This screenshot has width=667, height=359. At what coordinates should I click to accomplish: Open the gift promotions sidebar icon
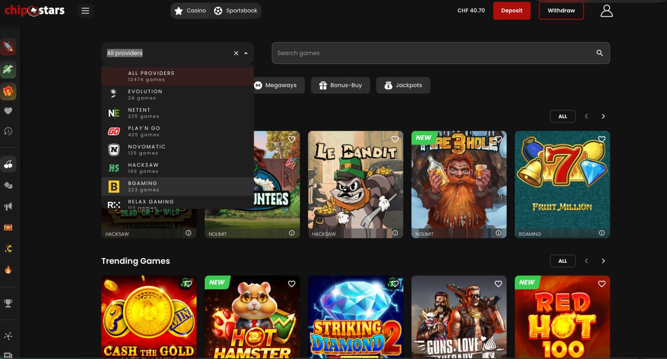[x=8, y=92]
